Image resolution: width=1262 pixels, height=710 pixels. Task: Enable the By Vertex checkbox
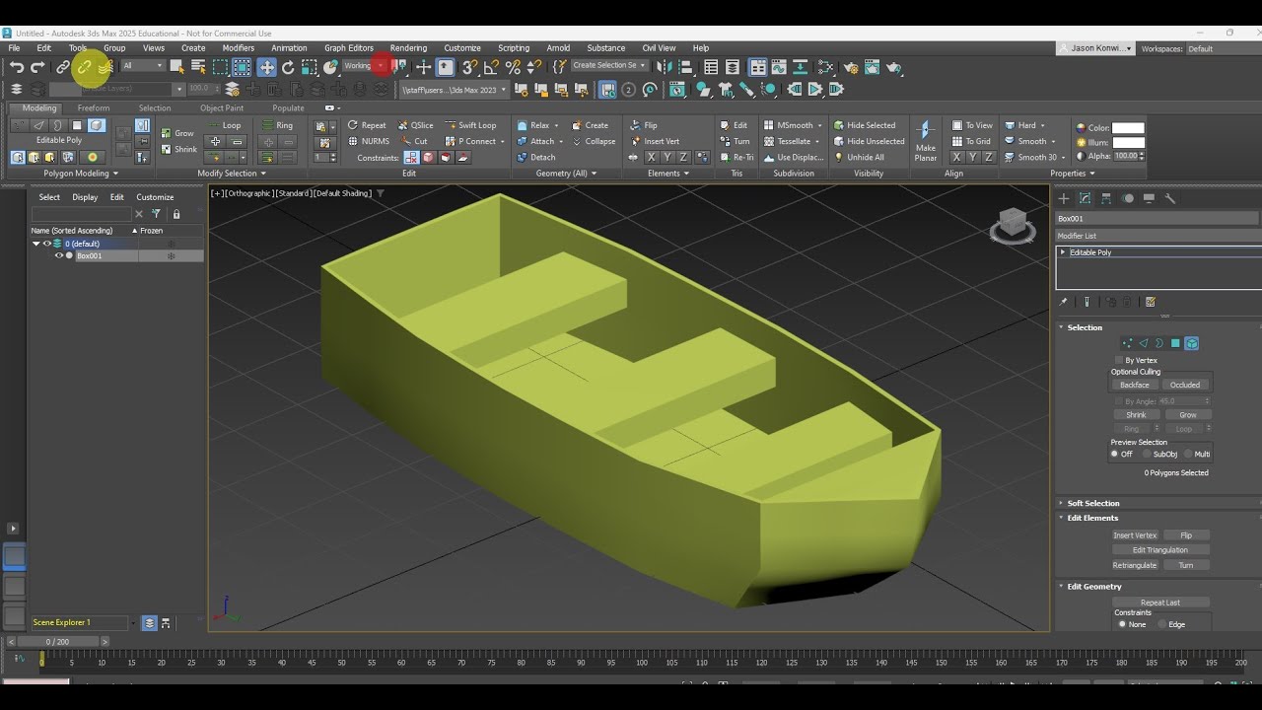click(x=1120, y=360)
